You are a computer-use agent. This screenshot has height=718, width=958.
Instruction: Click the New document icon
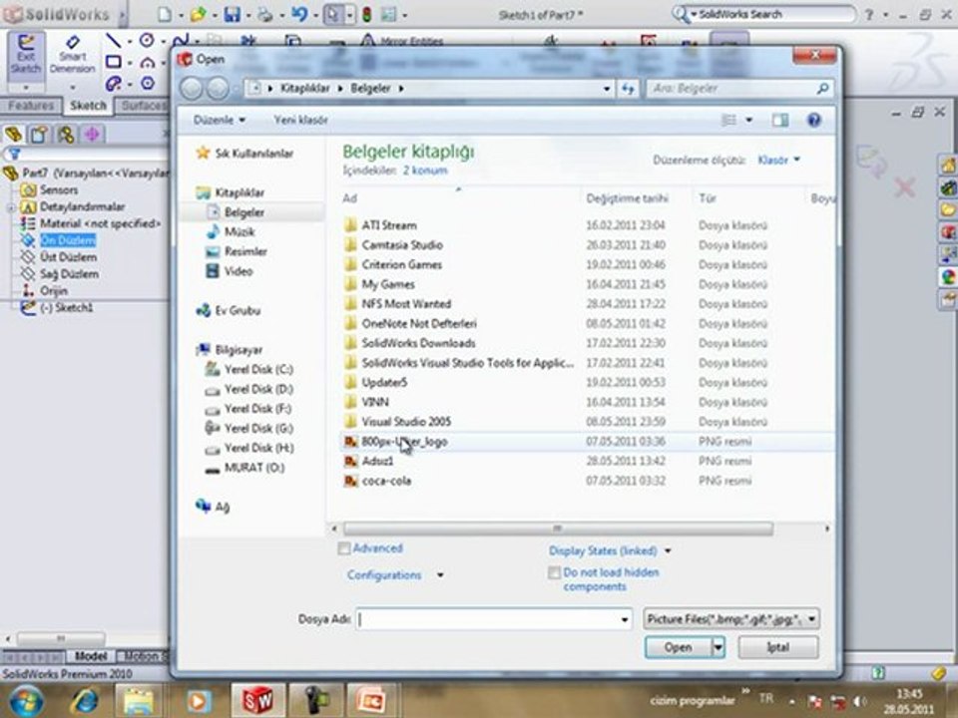(x=164, y=14)
